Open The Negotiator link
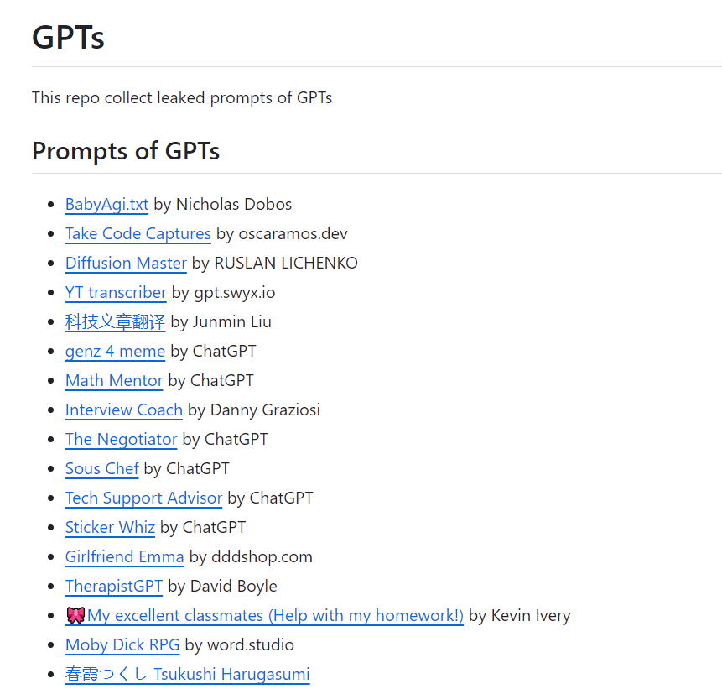Screen dimensions: 722x694 [x=121, y=439]
